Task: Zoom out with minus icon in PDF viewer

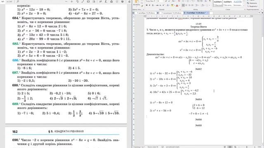Action: coord(66,2)
